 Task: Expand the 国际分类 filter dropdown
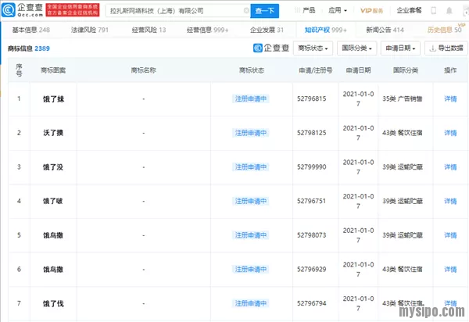358,48
